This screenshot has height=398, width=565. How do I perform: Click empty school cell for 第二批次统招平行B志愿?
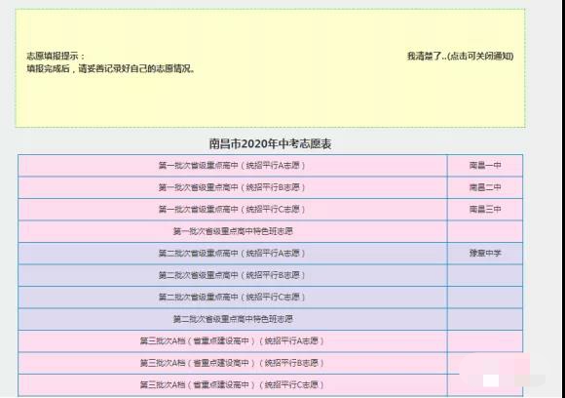tap(485, 275)
